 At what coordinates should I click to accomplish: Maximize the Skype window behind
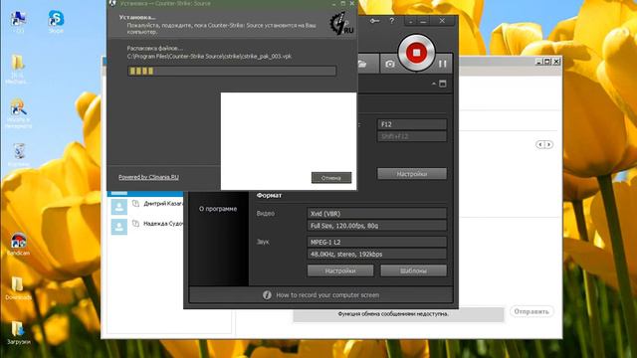(x=547, y=62)
